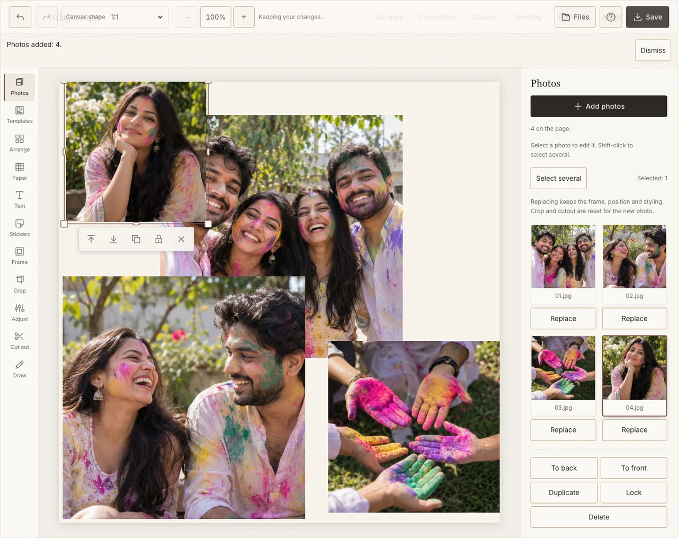Select the Draw tool
Image resolution: width=678 pixels, height=538 pixels.
click(20, 369)
